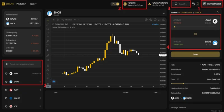Open the COIN98 home logo

pos(8,4)
